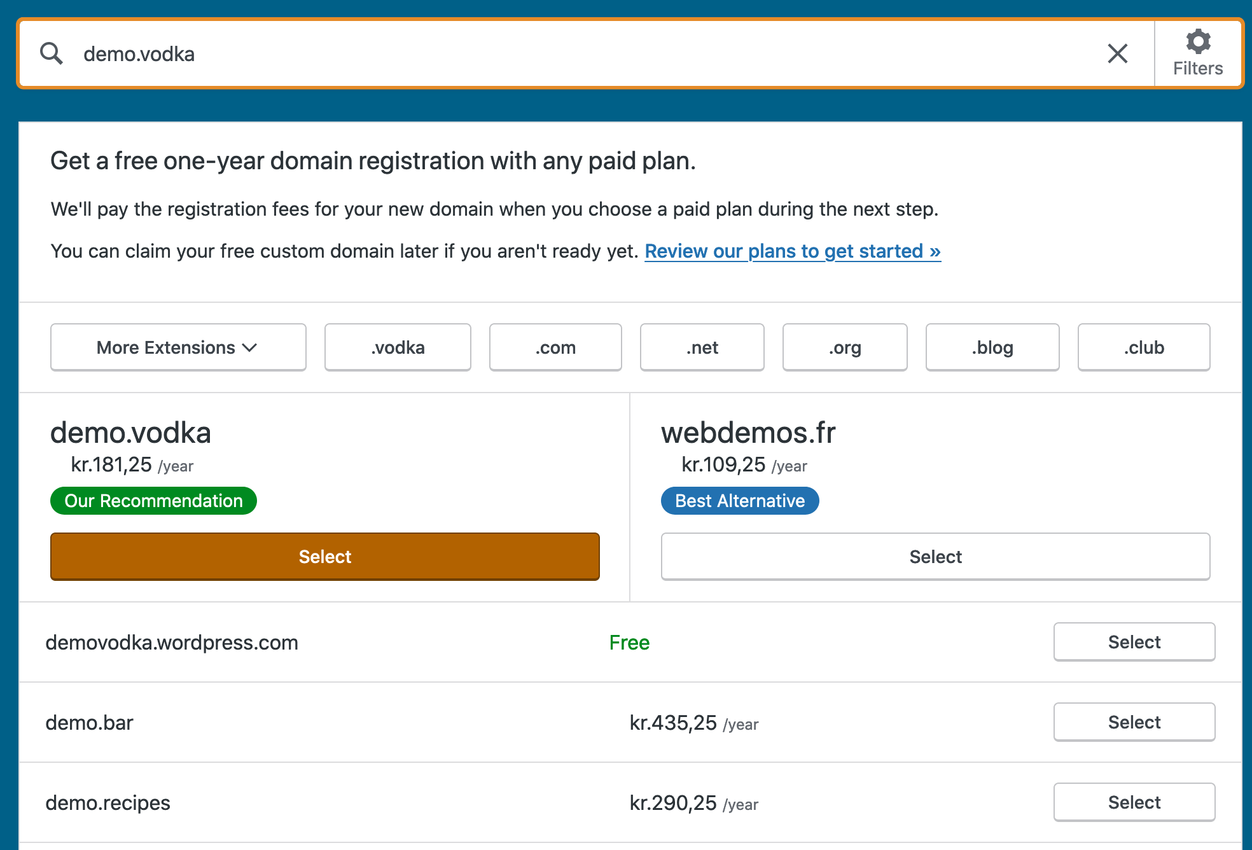Select the demo.vodka recommended domain
Image resolution: width=1252 pixels, height=850 pixels.
pyautogui.click(x=324, y=556)
